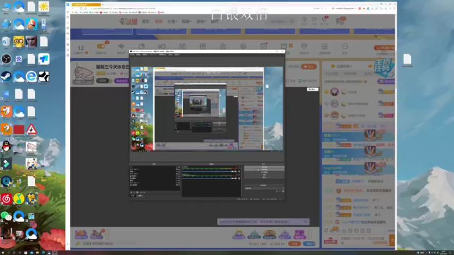The image size is (454, 255).
Task: Click the browser back arrow
Action: [x=73, y=8]
